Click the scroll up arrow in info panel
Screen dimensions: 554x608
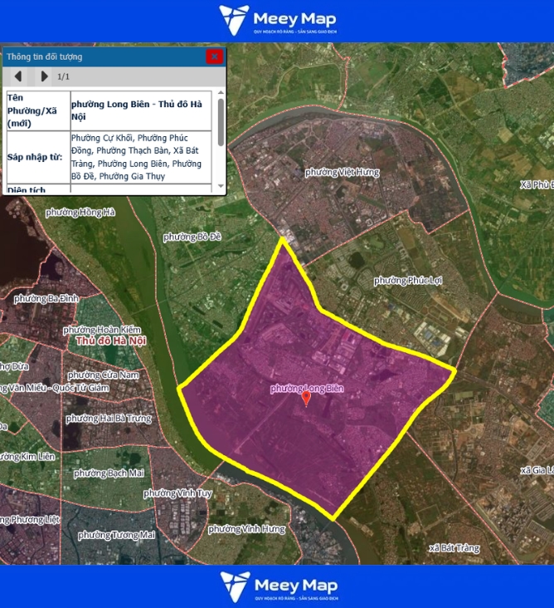click(x=221, y=94)
